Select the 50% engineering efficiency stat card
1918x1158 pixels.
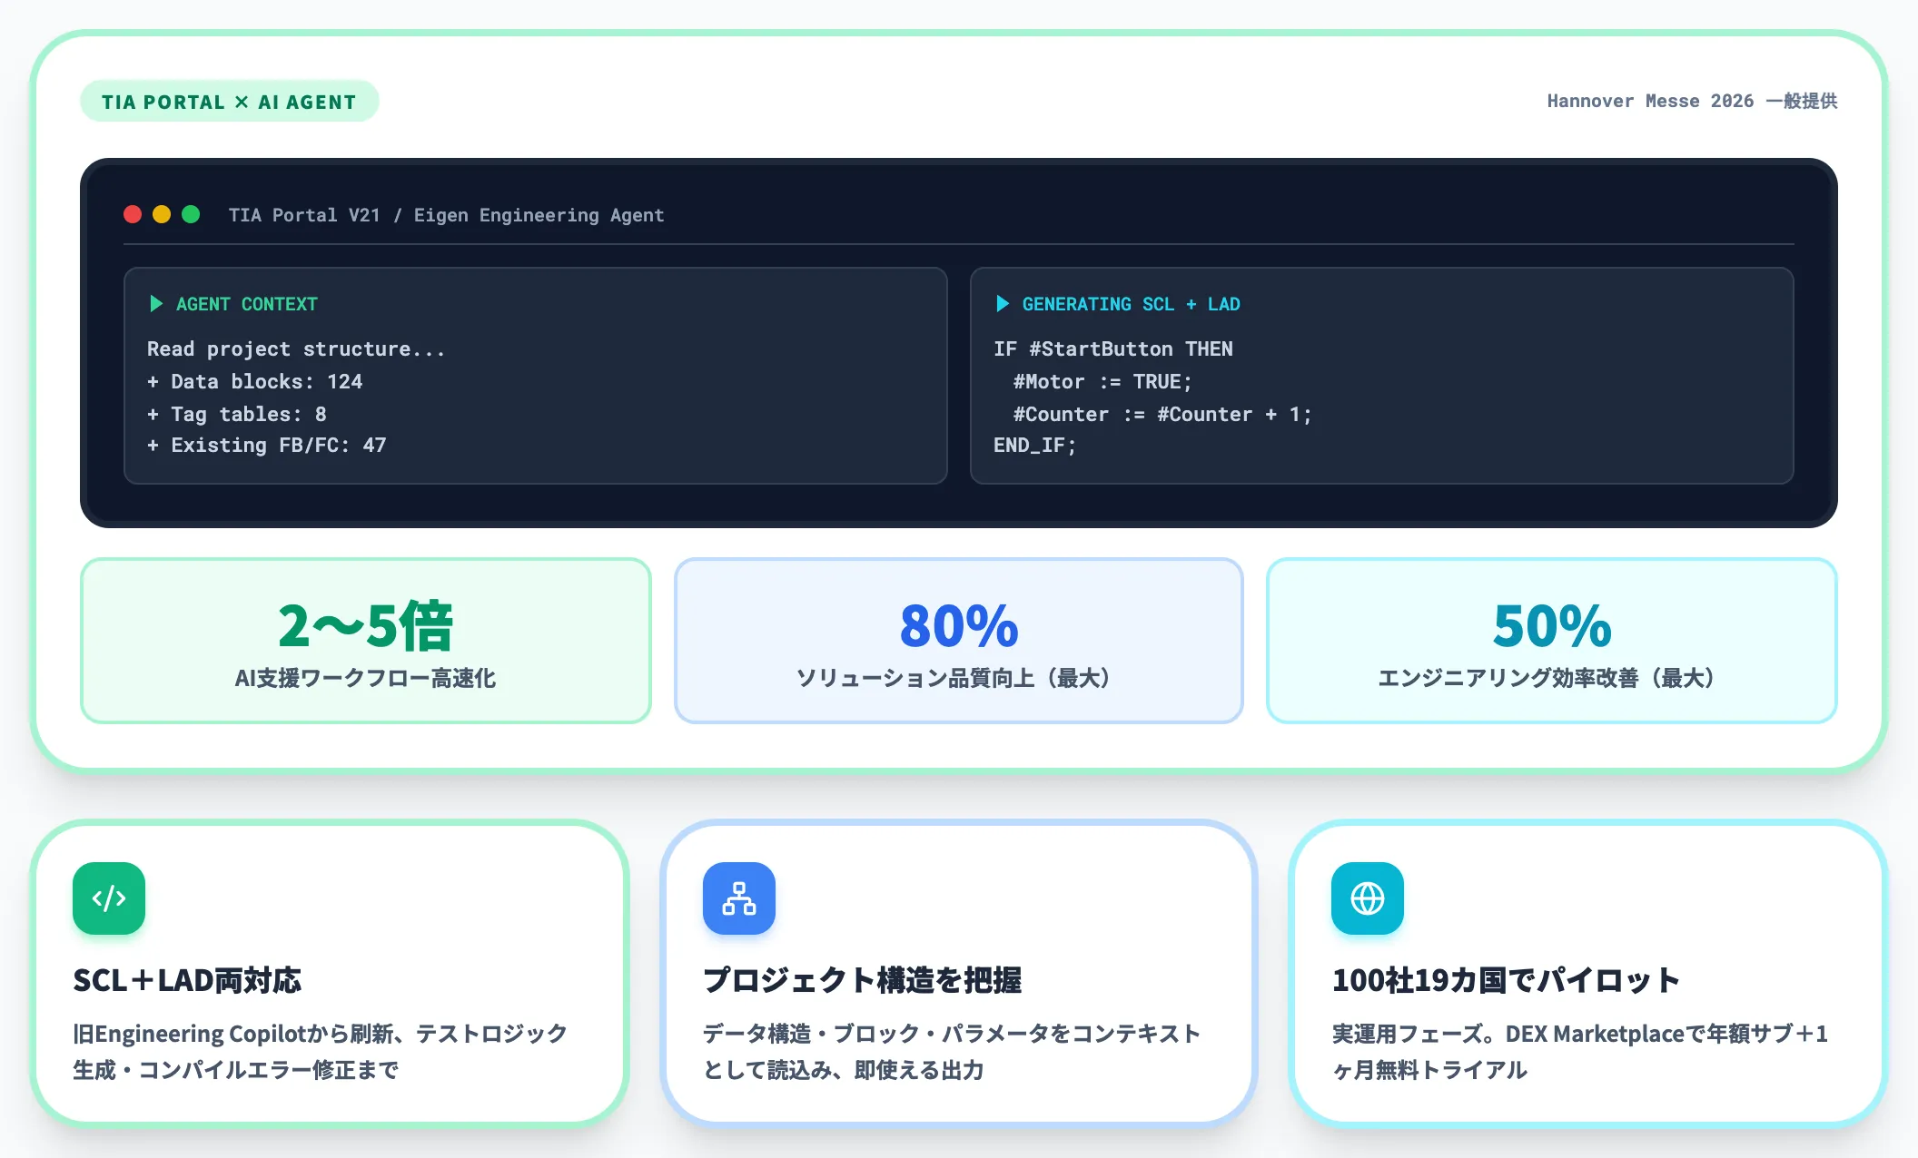[1551, 641]
